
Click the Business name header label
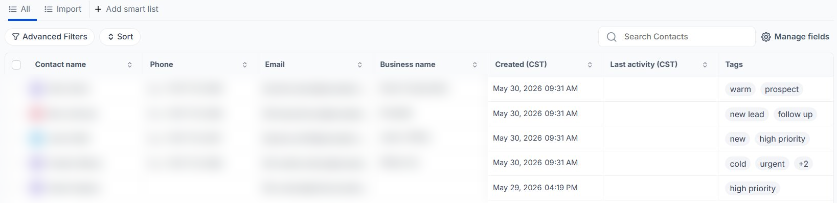[x=408, y=64]
